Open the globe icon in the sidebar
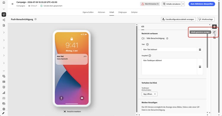This screenshot has width=222, height=116. [4, 109]
